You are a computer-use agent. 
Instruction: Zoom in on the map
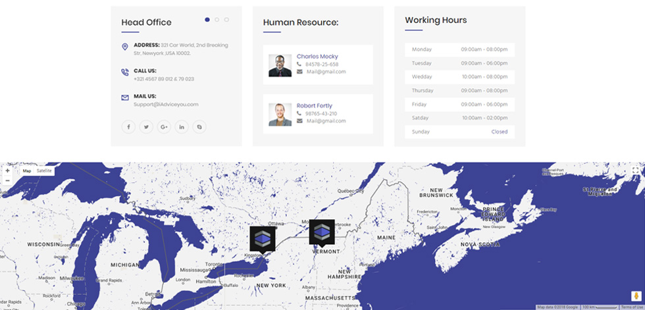[x=7, y=170]
